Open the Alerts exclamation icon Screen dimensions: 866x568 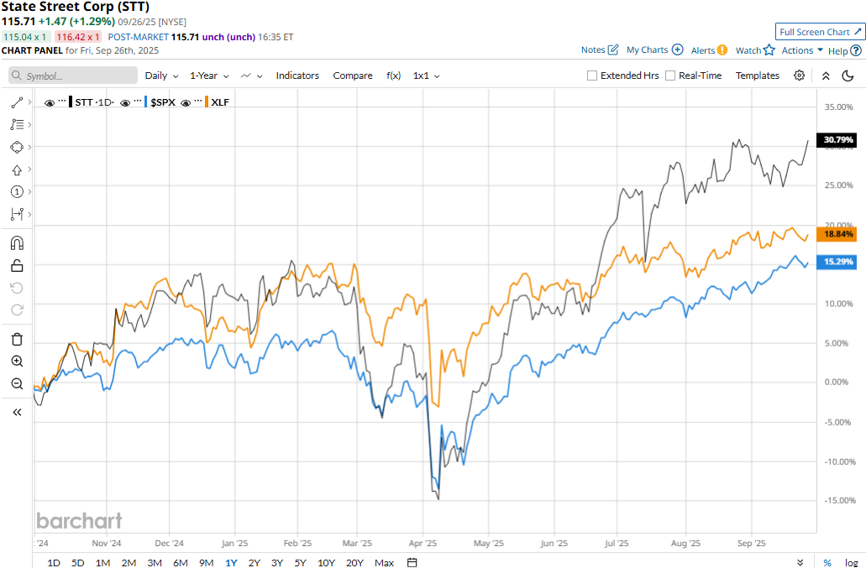click(722, 50)
